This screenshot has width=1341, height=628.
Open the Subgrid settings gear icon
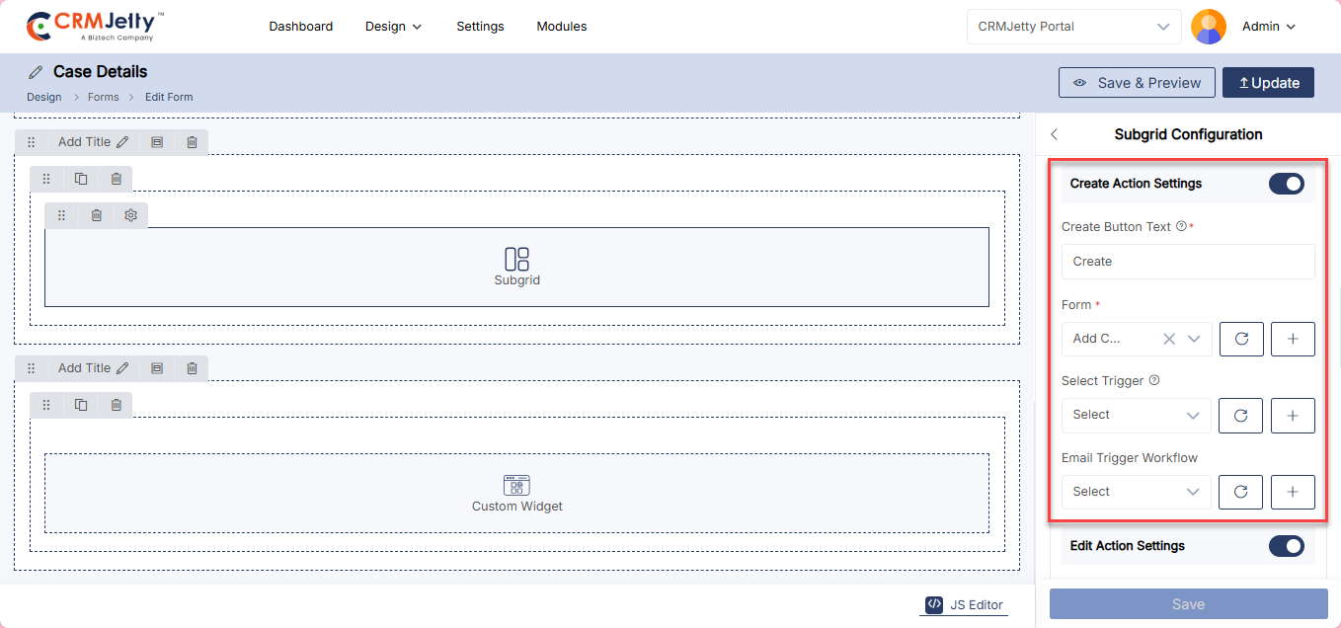pyautogui.click(x=130, y=215)
